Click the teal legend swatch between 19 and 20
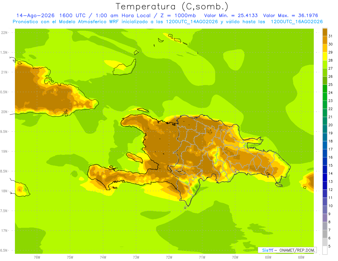 [325, 129]
